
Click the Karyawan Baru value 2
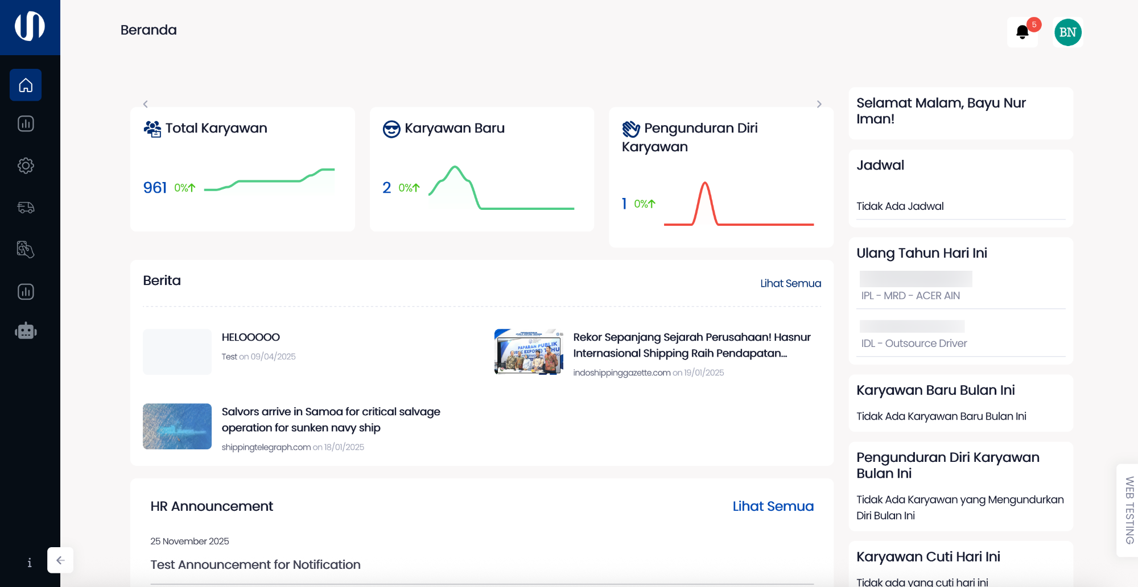(387, 188)
